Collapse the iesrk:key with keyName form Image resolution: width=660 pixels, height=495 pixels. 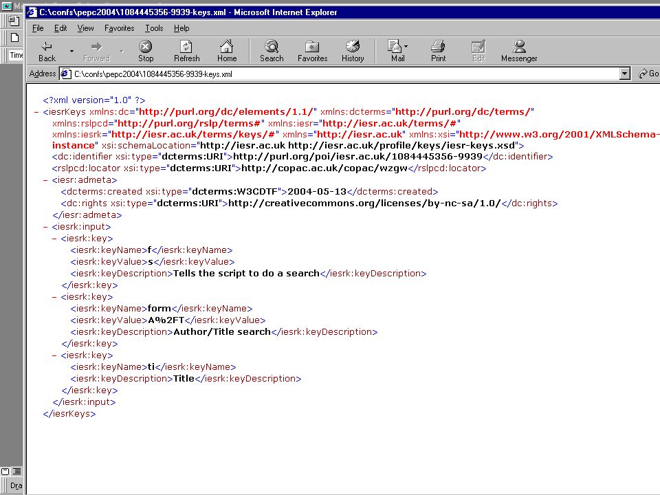click(x=54, y=297)
